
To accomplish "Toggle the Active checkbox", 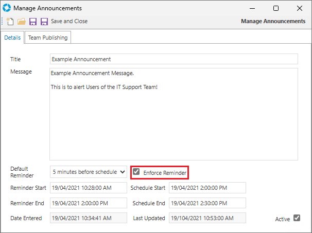I will [297, 218].
